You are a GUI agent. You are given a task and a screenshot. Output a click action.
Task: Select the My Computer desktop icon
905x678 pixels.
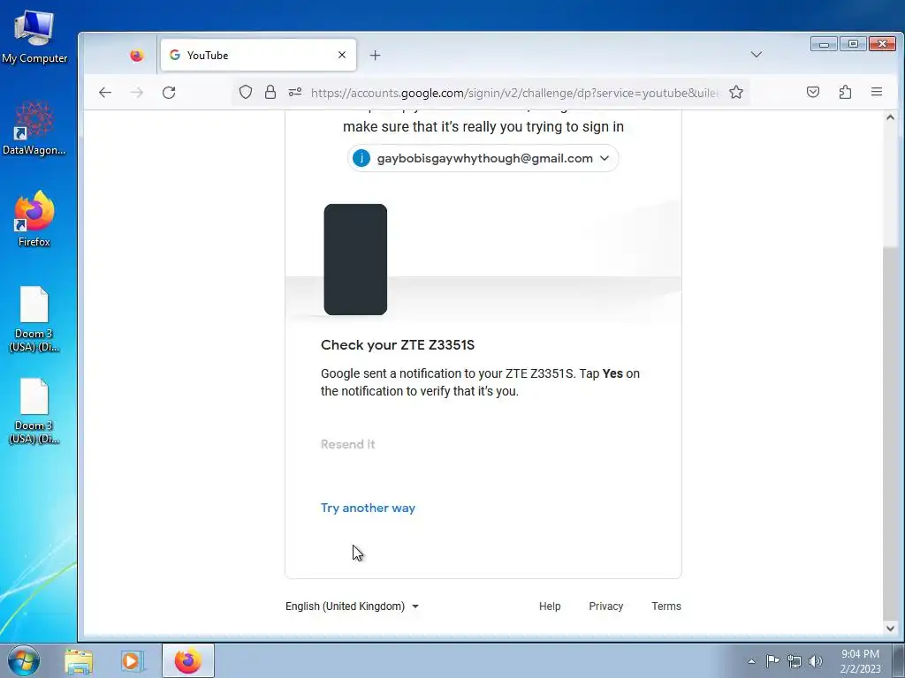point(34,37)
